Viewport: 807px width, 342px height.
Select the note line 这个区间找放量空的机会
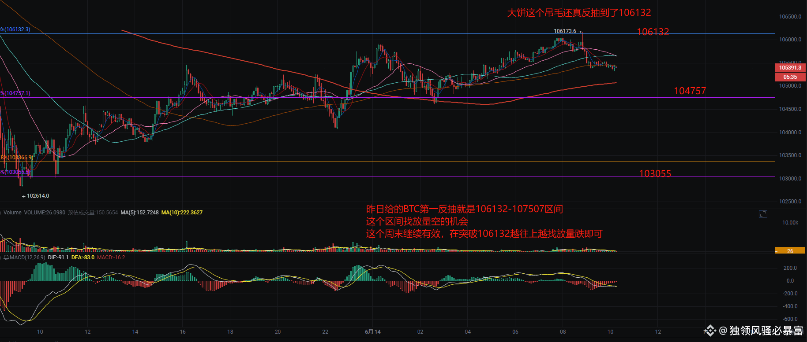[417, 221]
